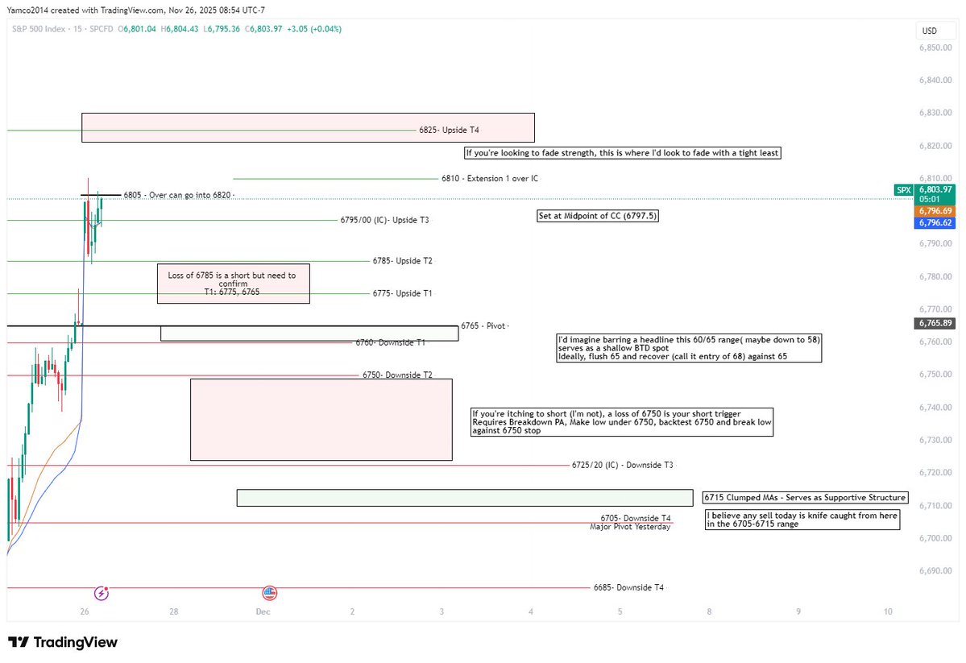Click the Loss of 6785 short note box
This screenshot has width=966, height=663.
pyautogui.click(x=233, y=283)
